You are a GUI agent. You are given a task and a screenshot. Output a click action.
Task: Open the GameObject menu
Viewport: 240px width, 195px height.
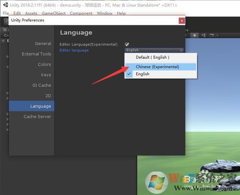(x=54, y=13)
